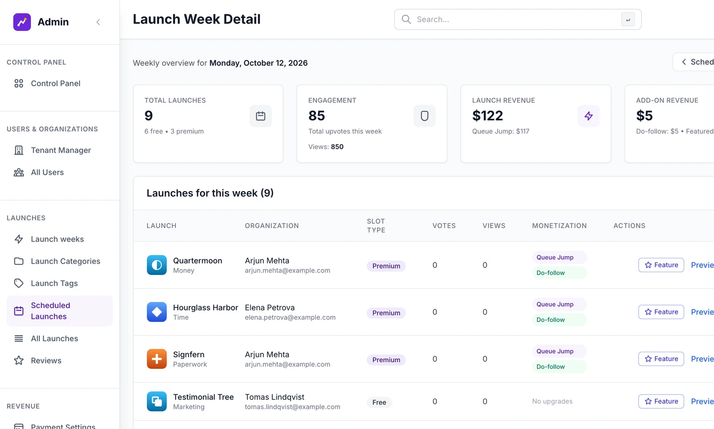This screenshot has width=714, height=429.
Task: Click the calendar icon in Total Launches card
Action: pos(261,116)
